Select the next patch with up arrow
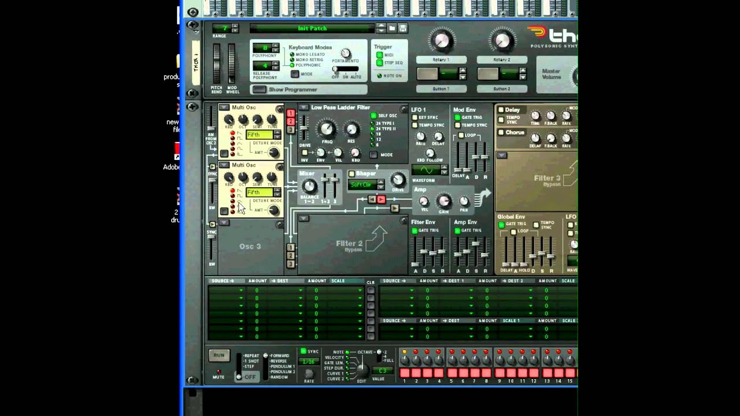The image size is (740, 416). click(x=381, y=25)
